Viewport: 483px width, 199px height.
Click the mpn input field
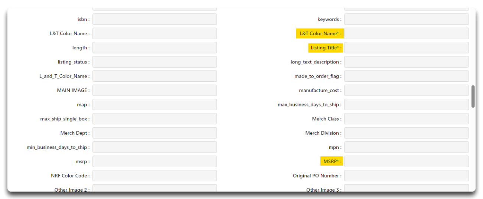coord(407,147)
